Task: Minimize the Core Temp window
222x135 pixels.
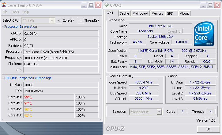Action: click(x=84, y=5)
